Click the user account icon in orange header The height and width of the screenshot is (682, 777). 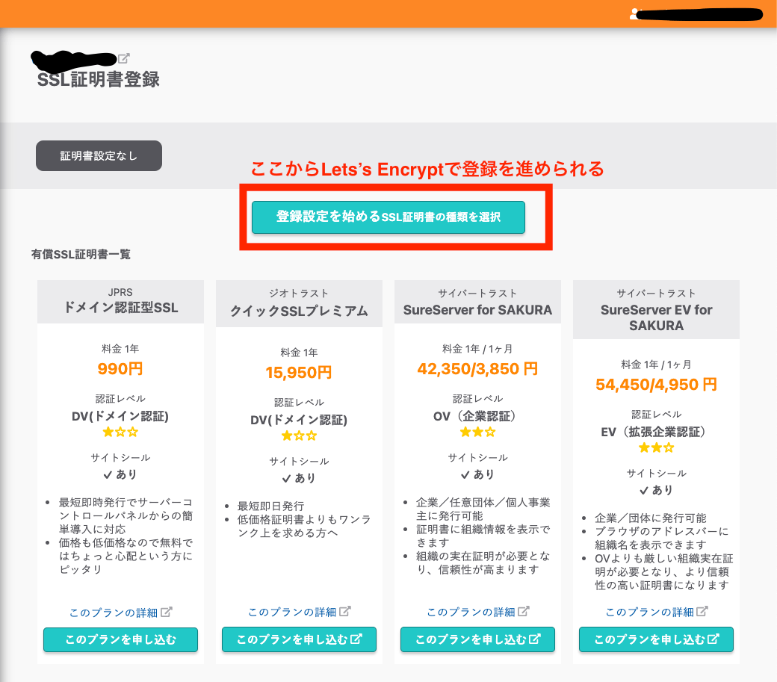(634, 14)
